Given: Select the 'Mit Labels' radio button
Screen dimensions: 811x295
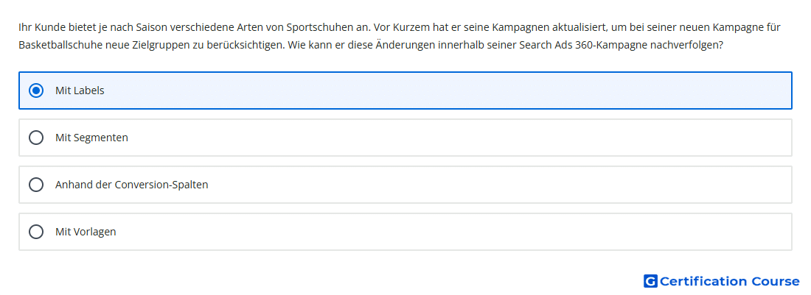Looking at the screenshot, I should (35, 90).
